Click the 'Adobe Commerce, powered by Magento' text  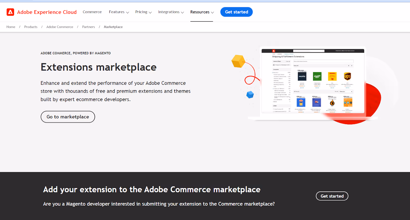coord(76,53)
